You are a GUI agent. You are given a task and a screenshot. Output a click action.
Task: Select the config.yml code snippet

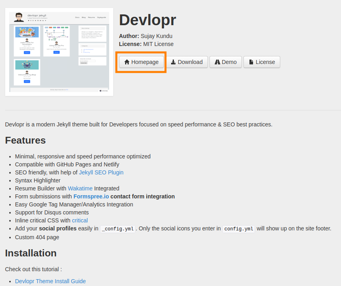tap(239, 229)
